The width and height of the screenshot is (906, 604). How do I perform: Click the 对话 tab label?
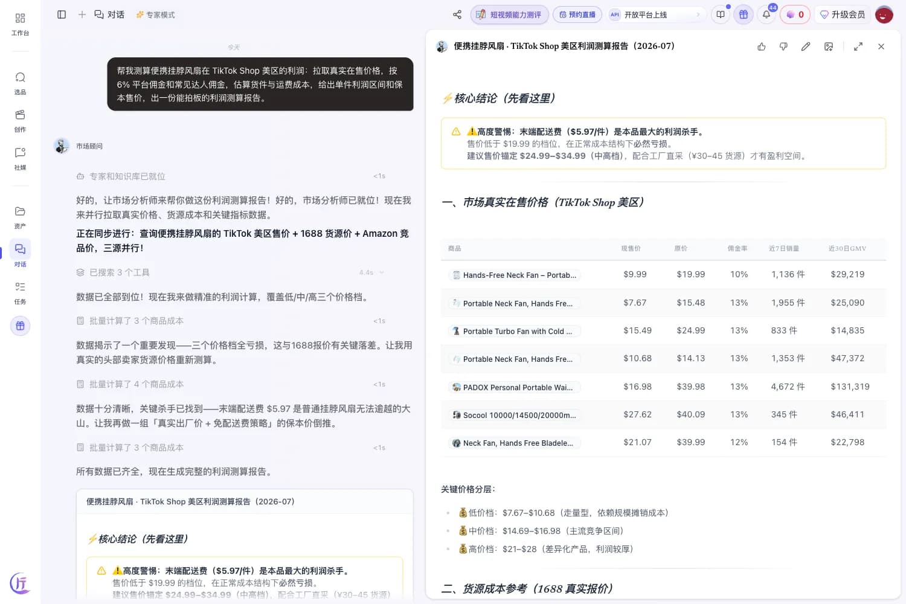point(116,14)
